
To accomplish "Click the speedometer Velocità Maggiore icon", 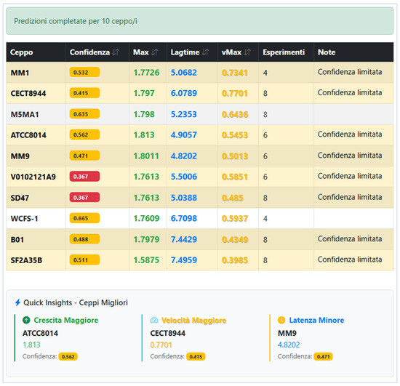I will pyautogui.click(x=154, y=321).
